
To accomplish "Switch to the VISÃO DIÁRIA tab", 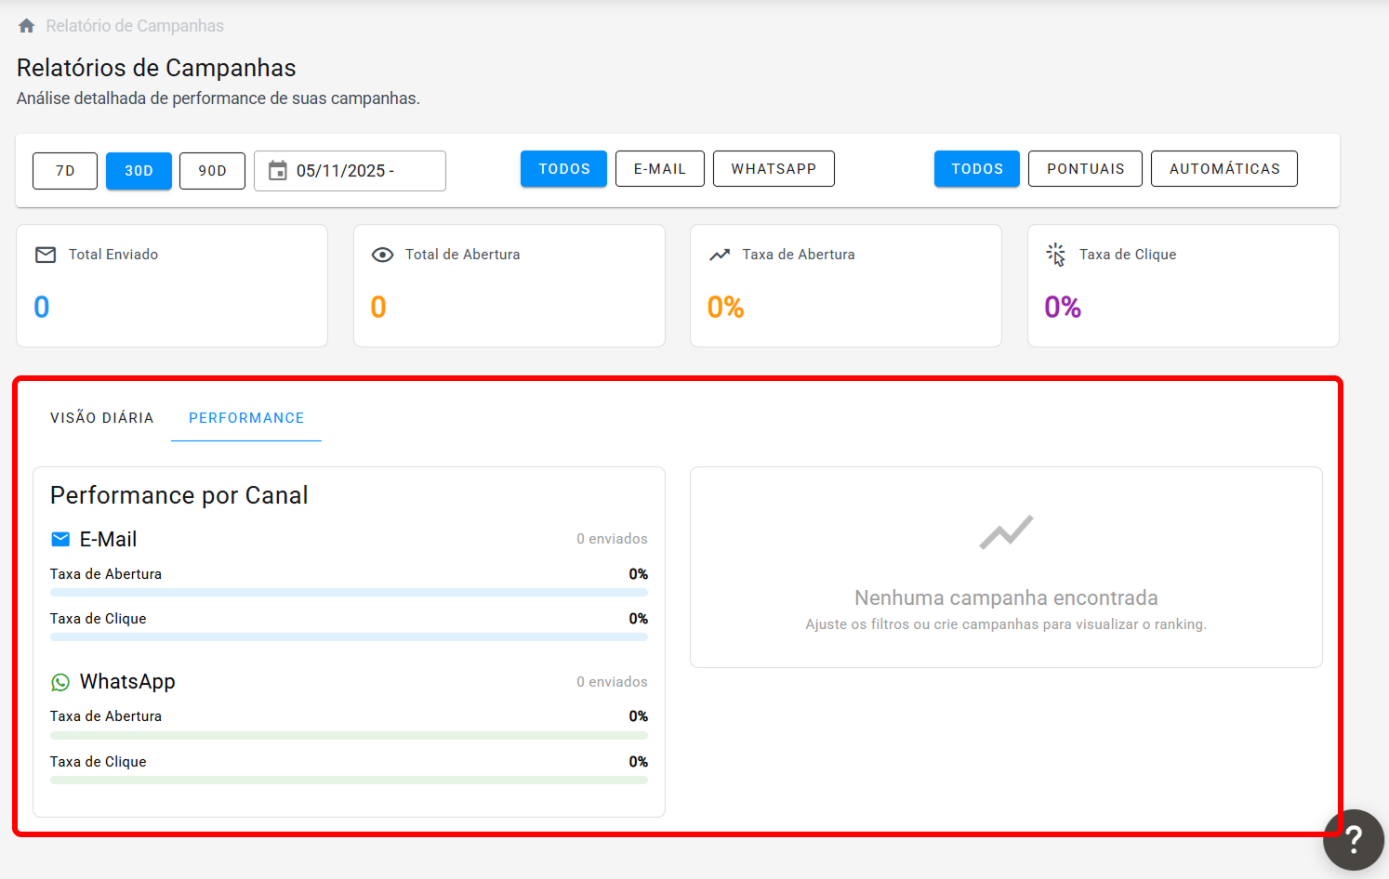I will pos(102,418).
